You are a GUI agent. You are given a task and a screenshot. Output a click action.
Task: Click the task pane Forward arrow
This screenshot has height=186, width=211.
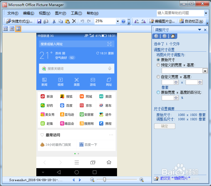(x=164, y=36)
